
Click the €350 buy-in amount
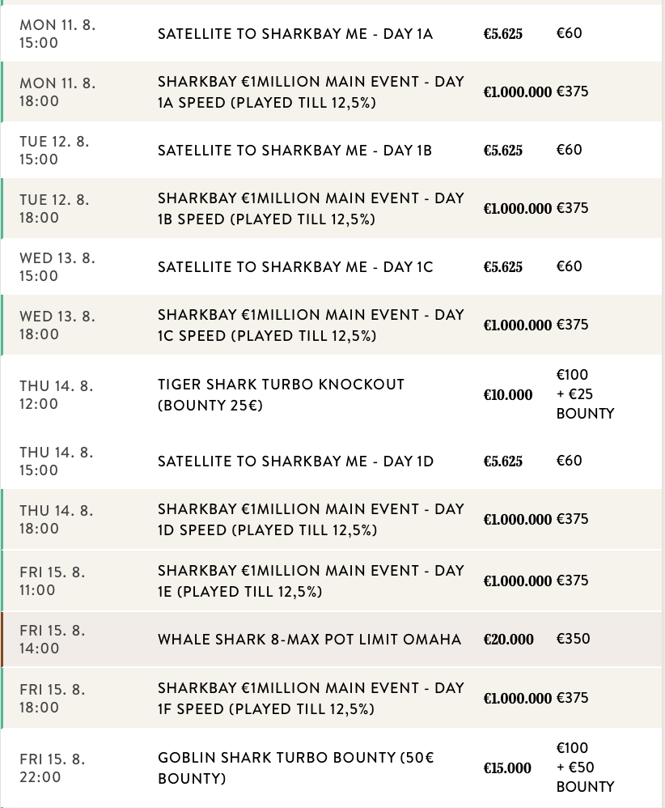tap(573, 639)
